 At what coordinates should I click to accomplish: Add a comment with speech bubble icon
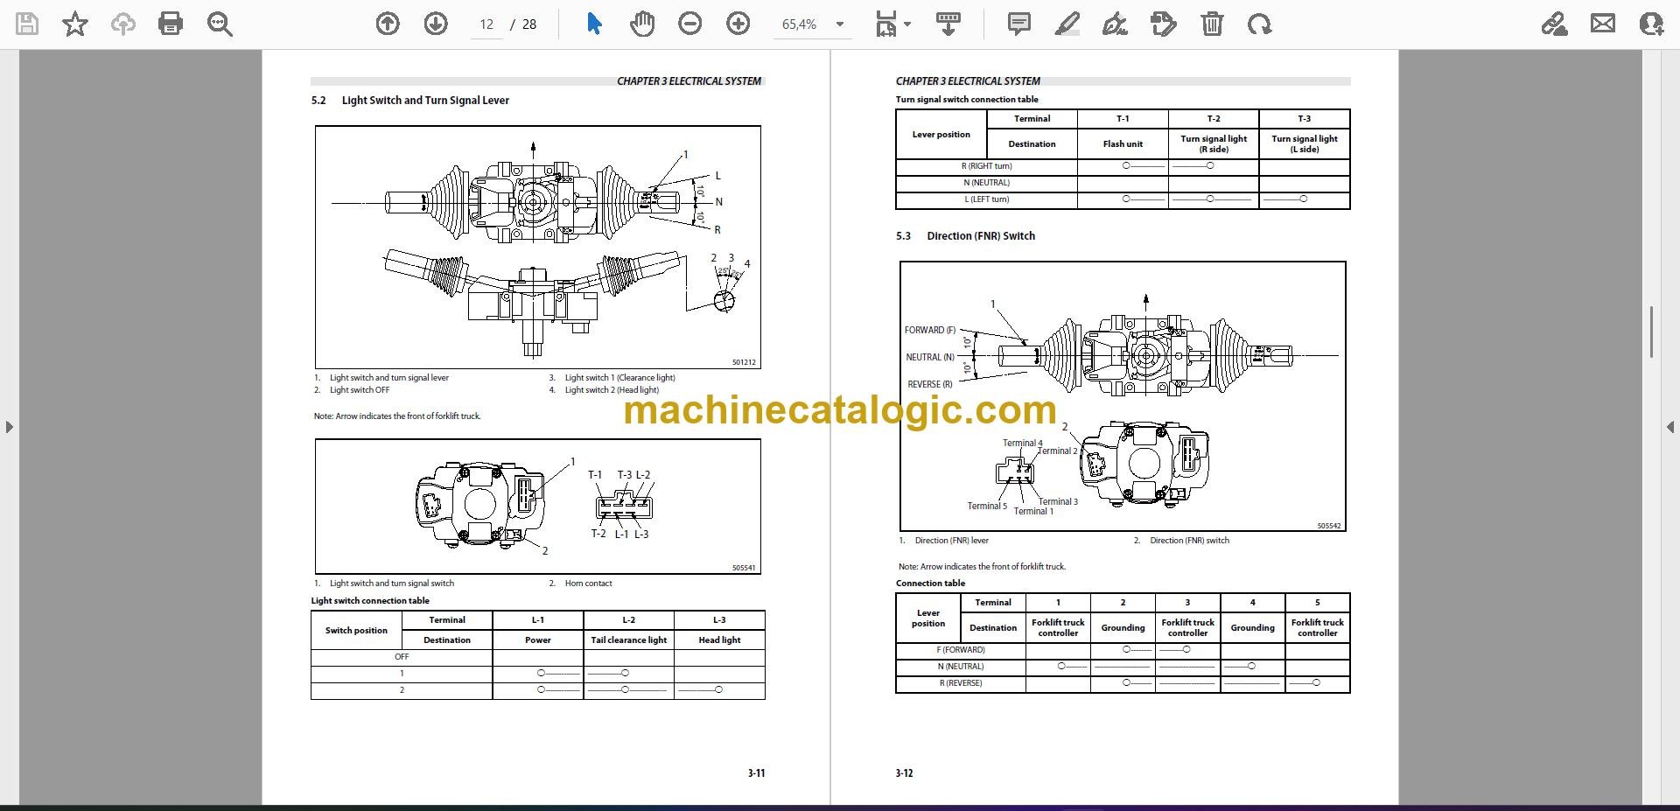(x=1019, y=24)
